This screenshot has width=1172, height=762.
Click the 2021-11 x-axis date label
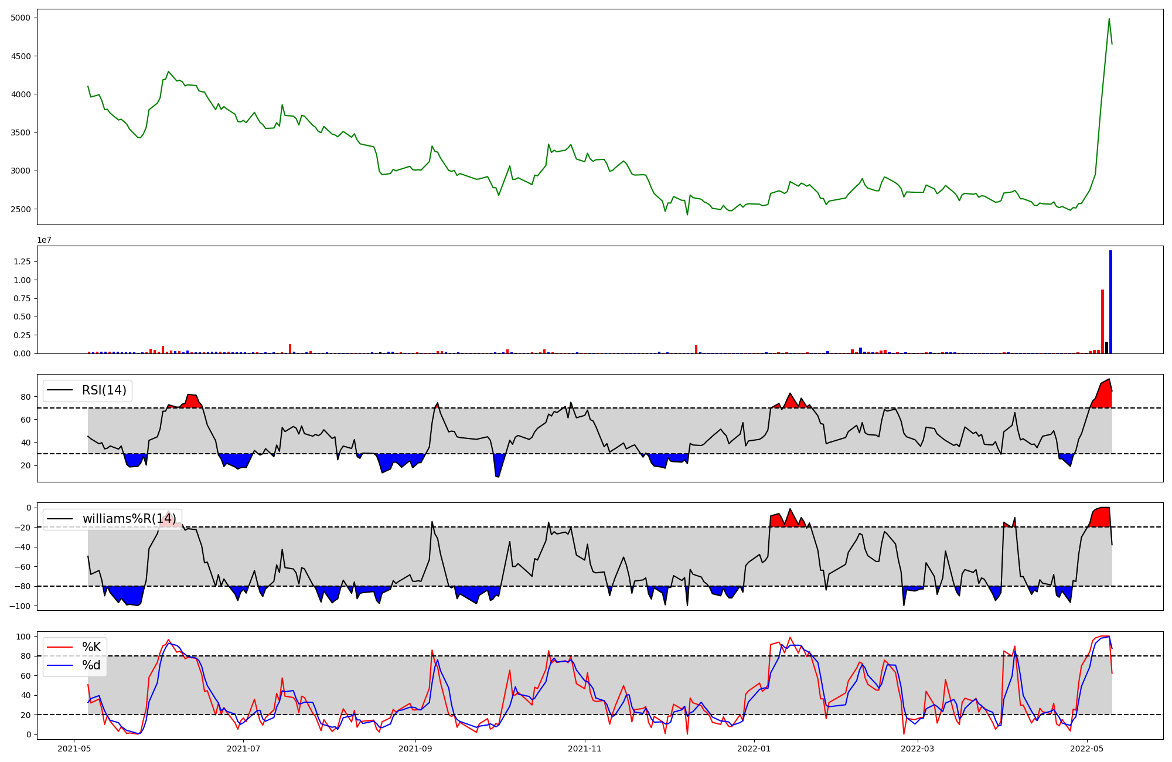pos(585,748)
